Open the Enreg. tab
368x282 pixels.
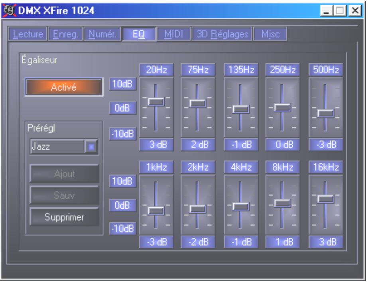[65, 34]
